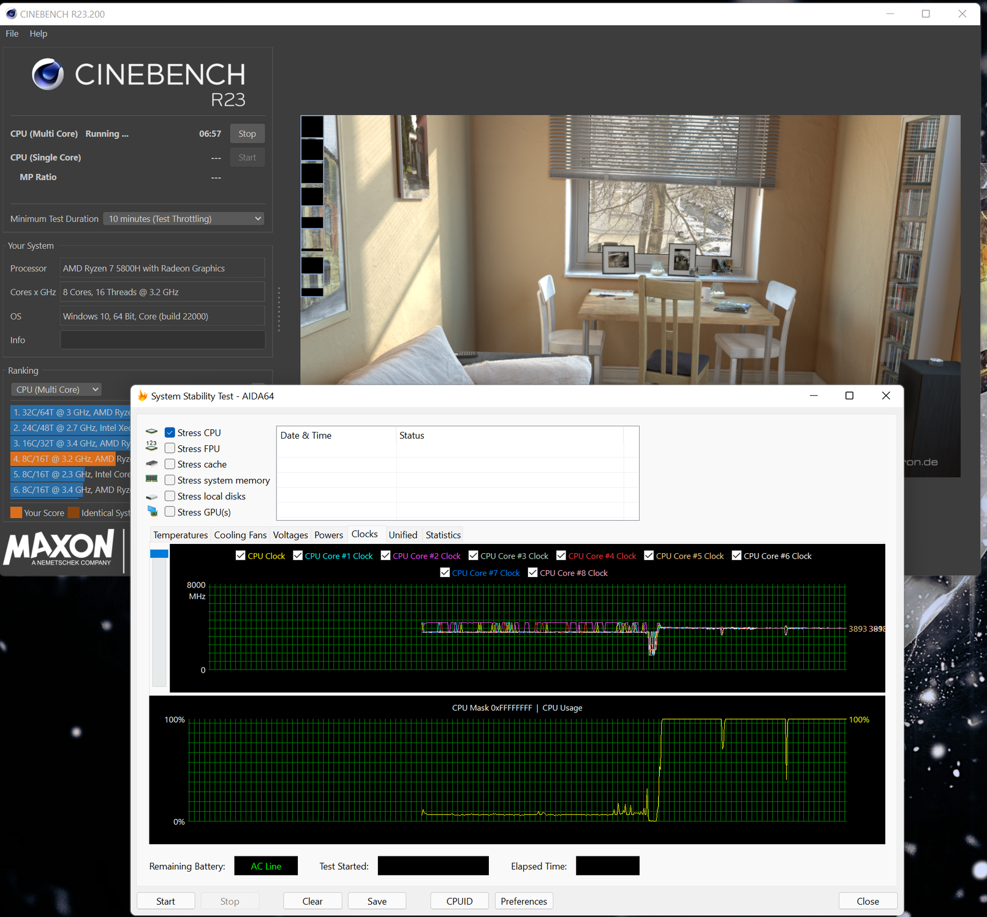
Task: Open AIDA64 Preferences
Action: click(524, 901)
